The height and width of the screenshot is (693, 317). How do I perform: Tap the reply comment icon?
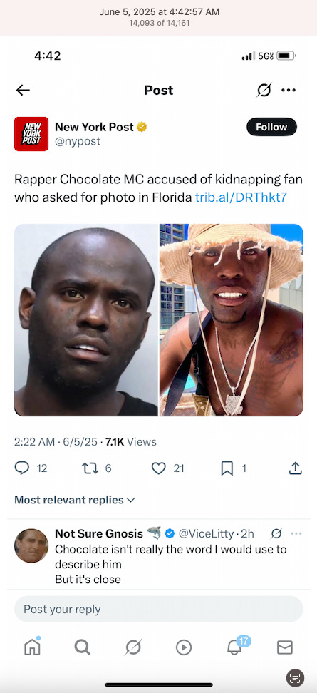[x=21, y=468]
